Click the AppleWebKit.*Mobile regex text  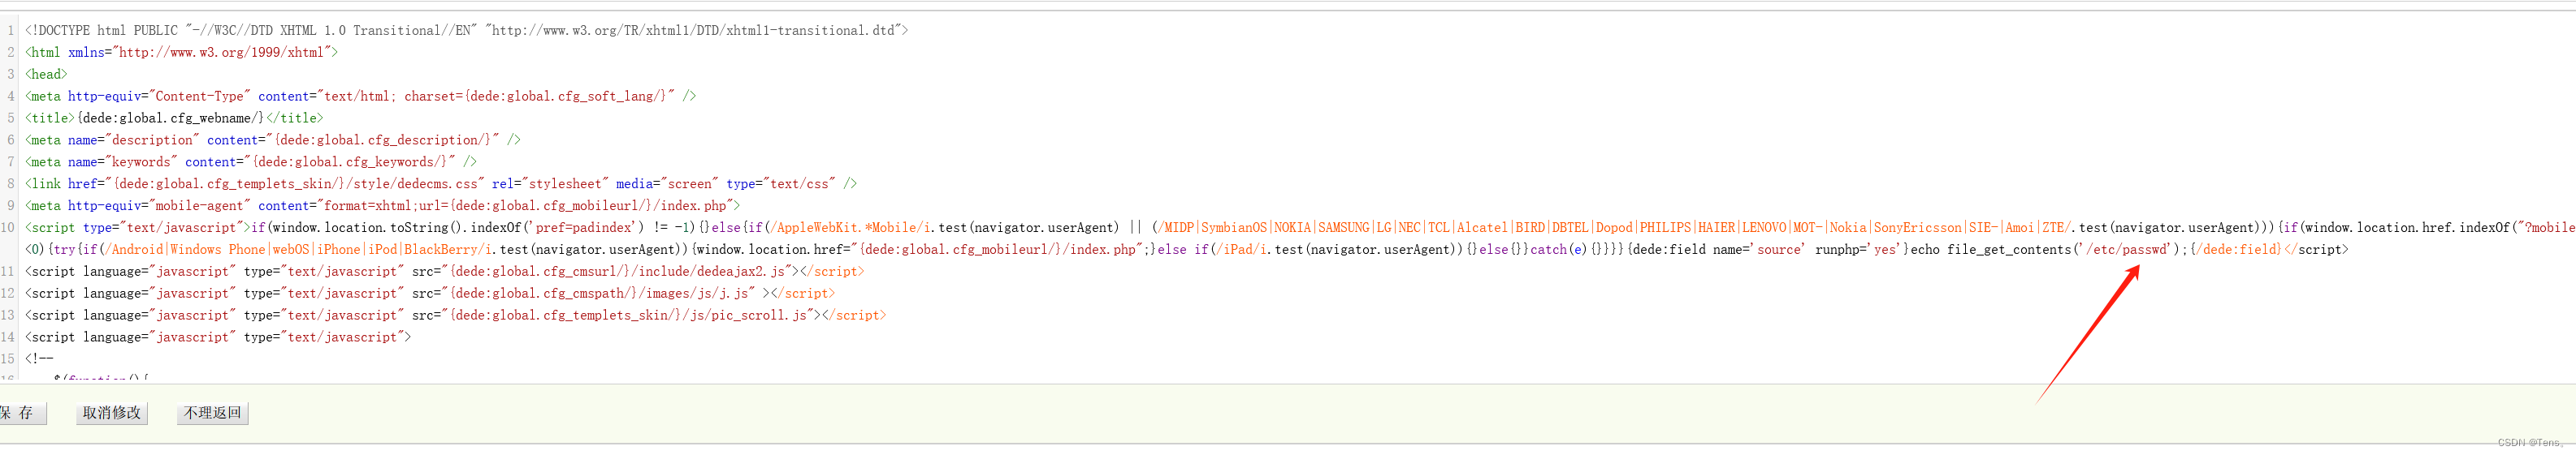[x=849, y=227]
